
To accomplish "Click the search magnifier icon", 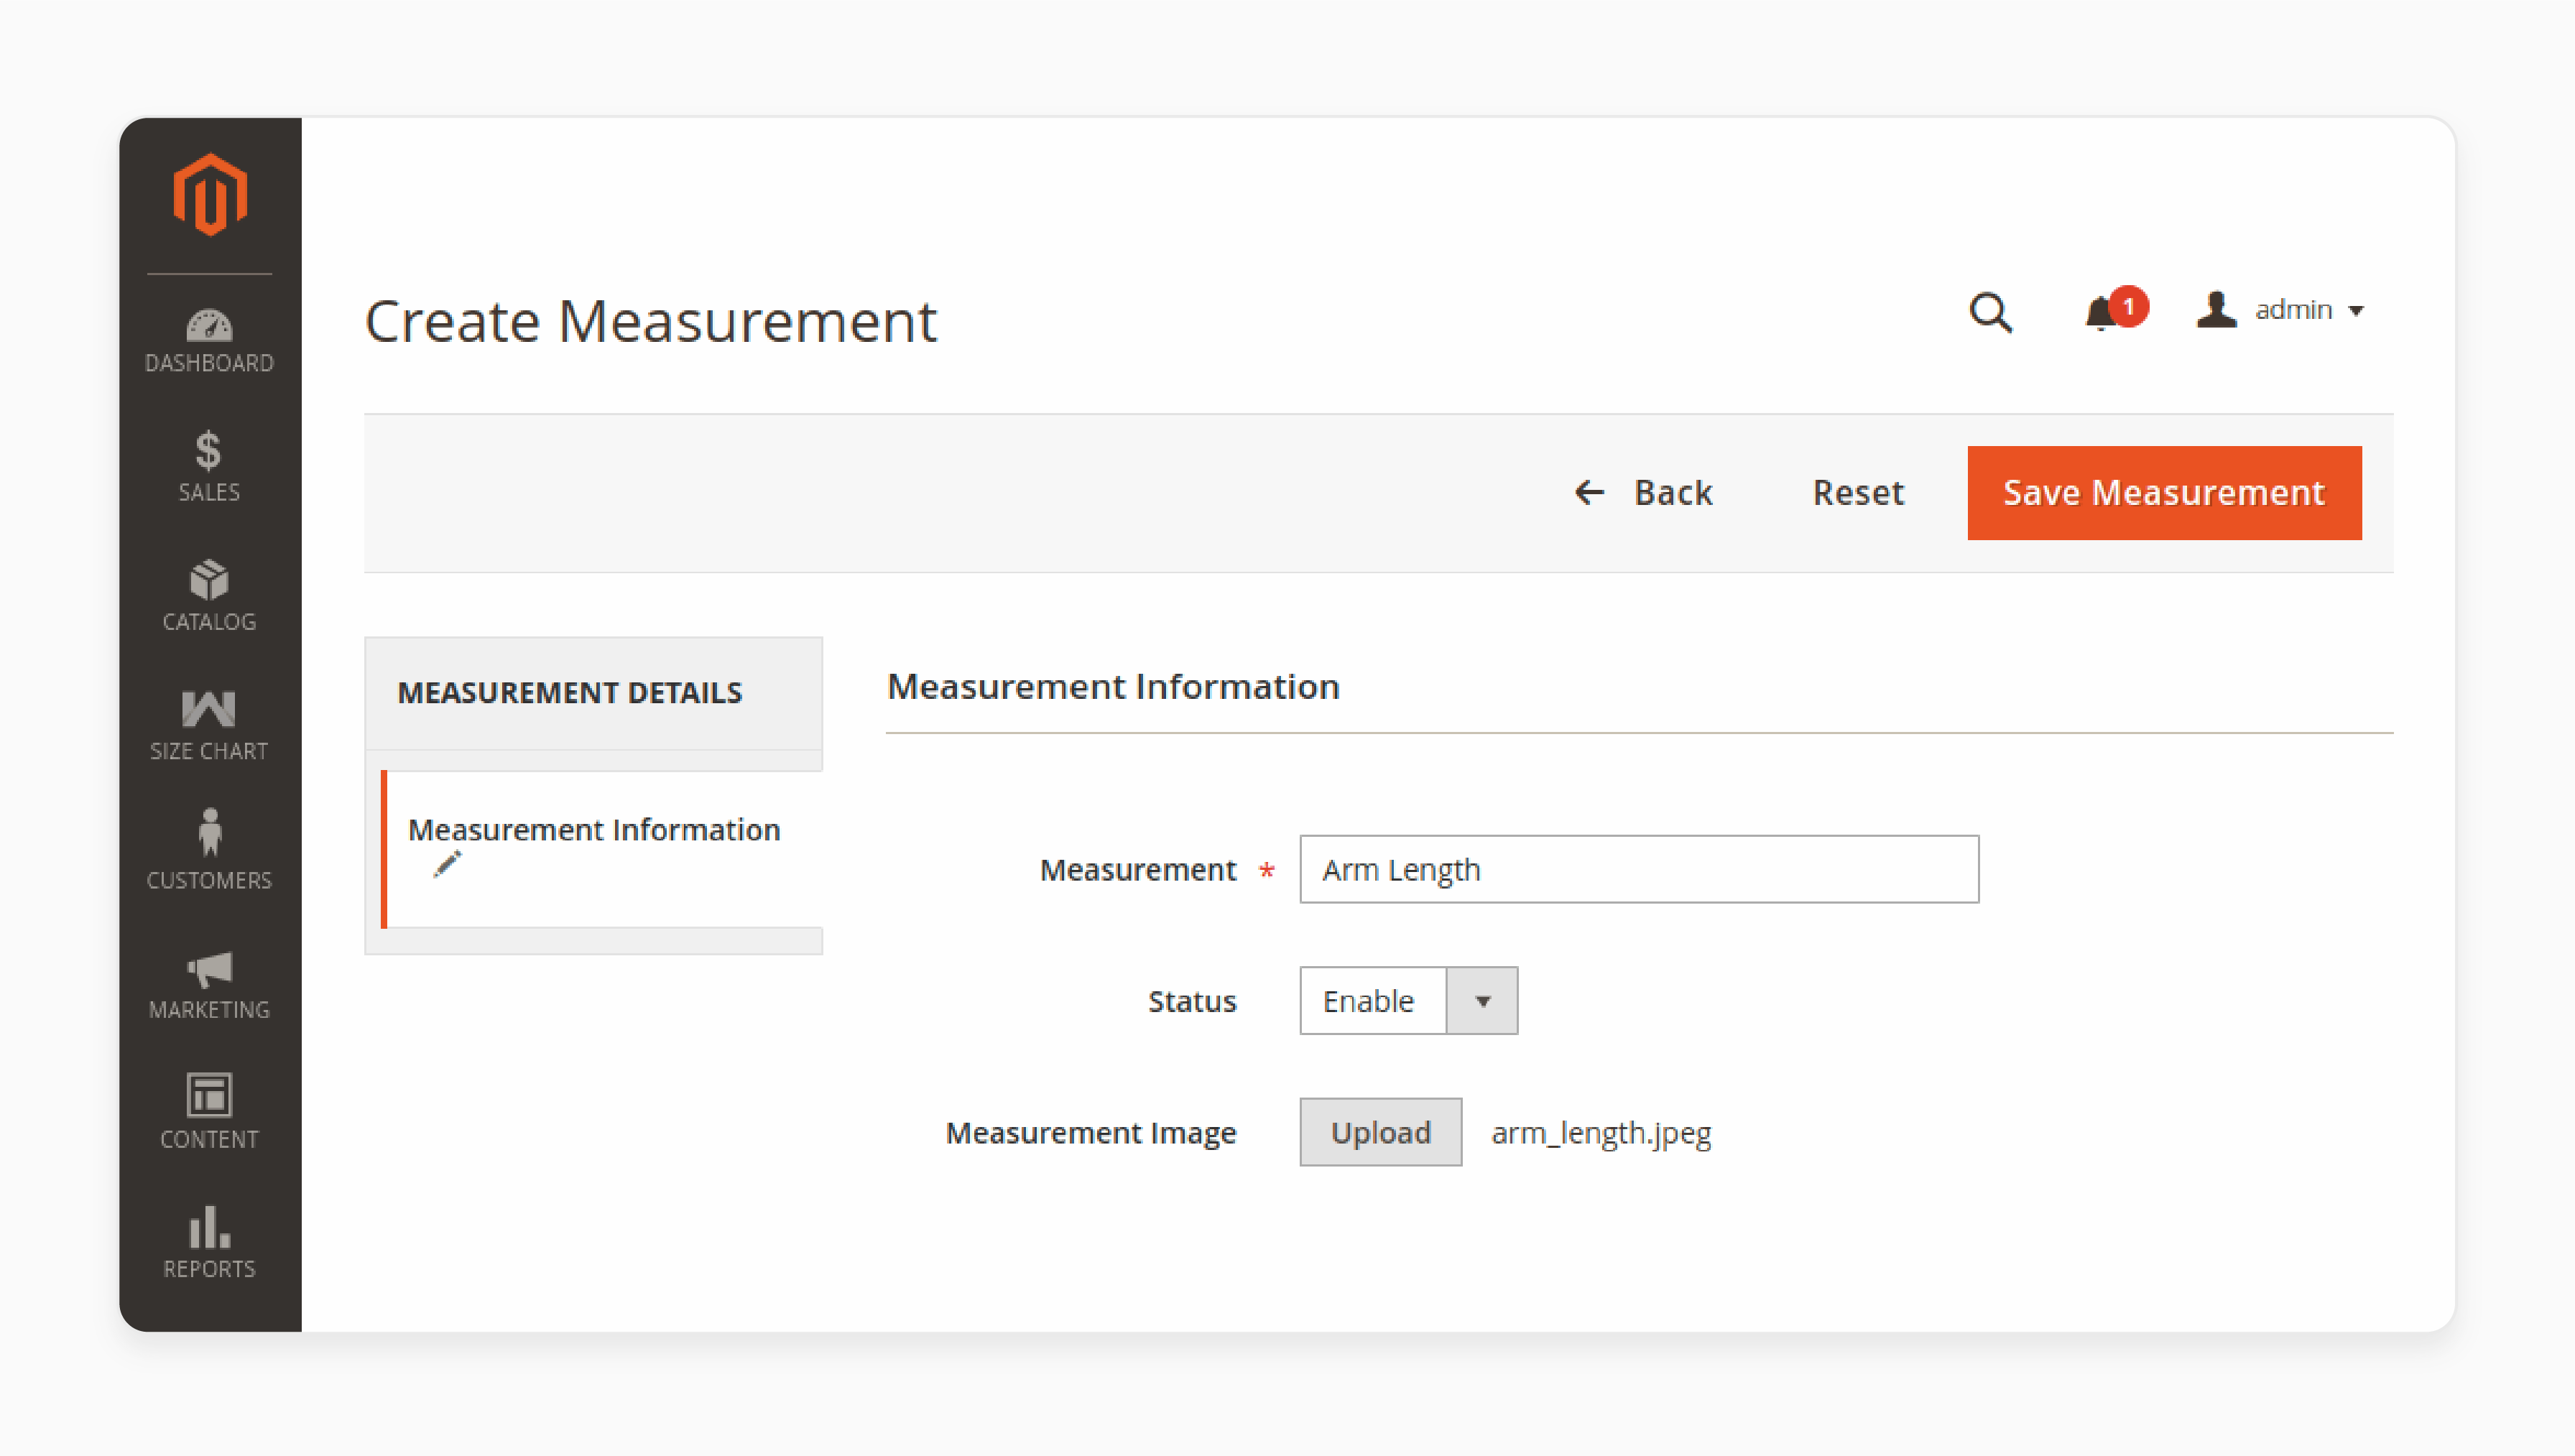I will click(x=1990, y=312).
